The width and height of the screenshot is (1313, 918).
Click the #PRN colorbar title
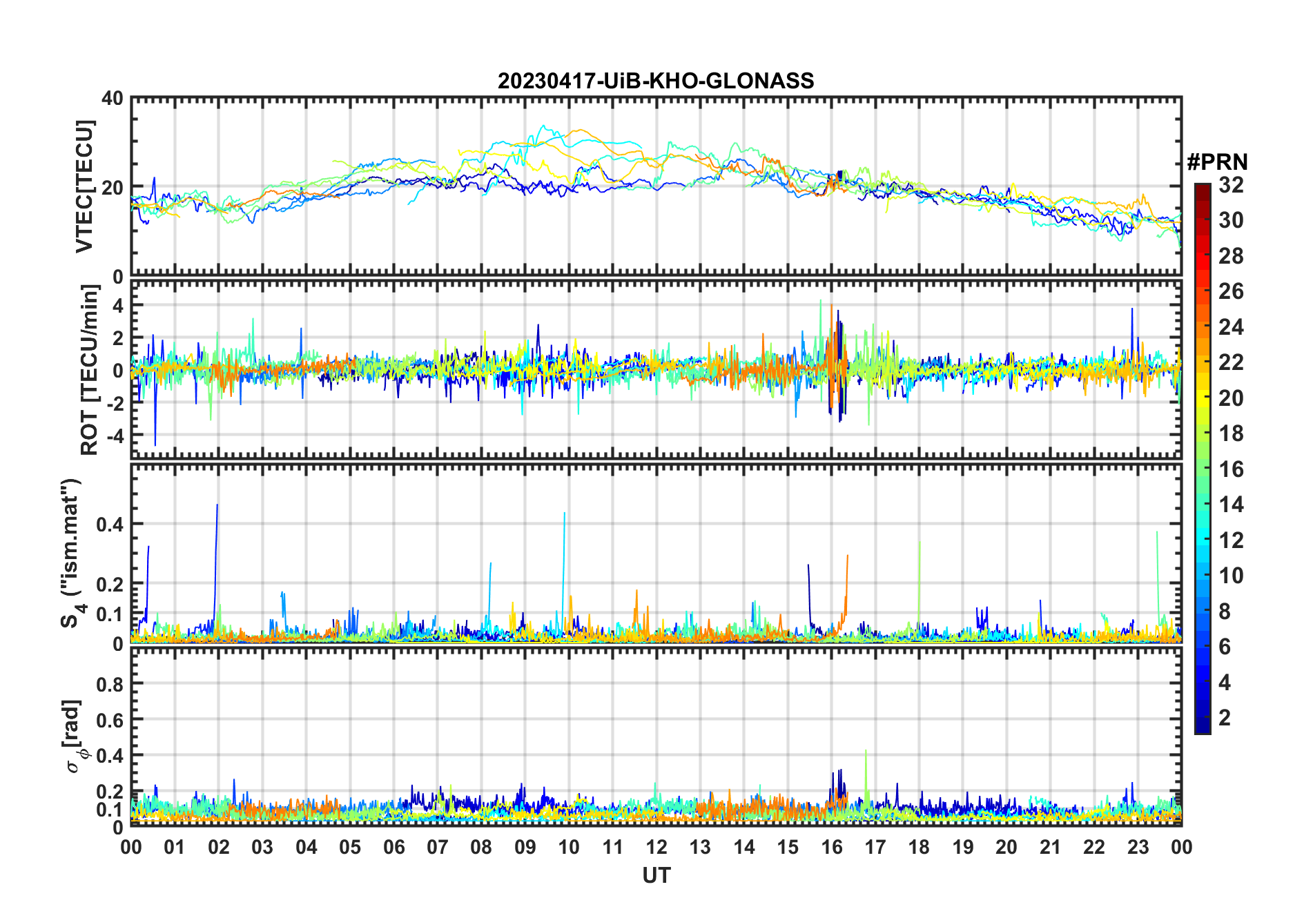click(1217, 162)
